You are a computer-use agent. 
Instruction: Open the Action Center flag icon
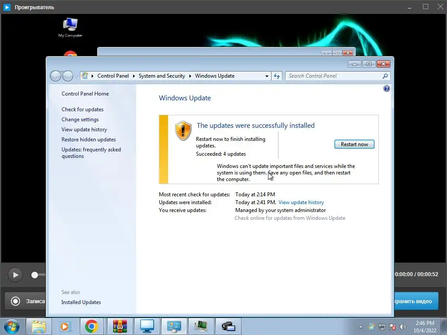point(392,327)
